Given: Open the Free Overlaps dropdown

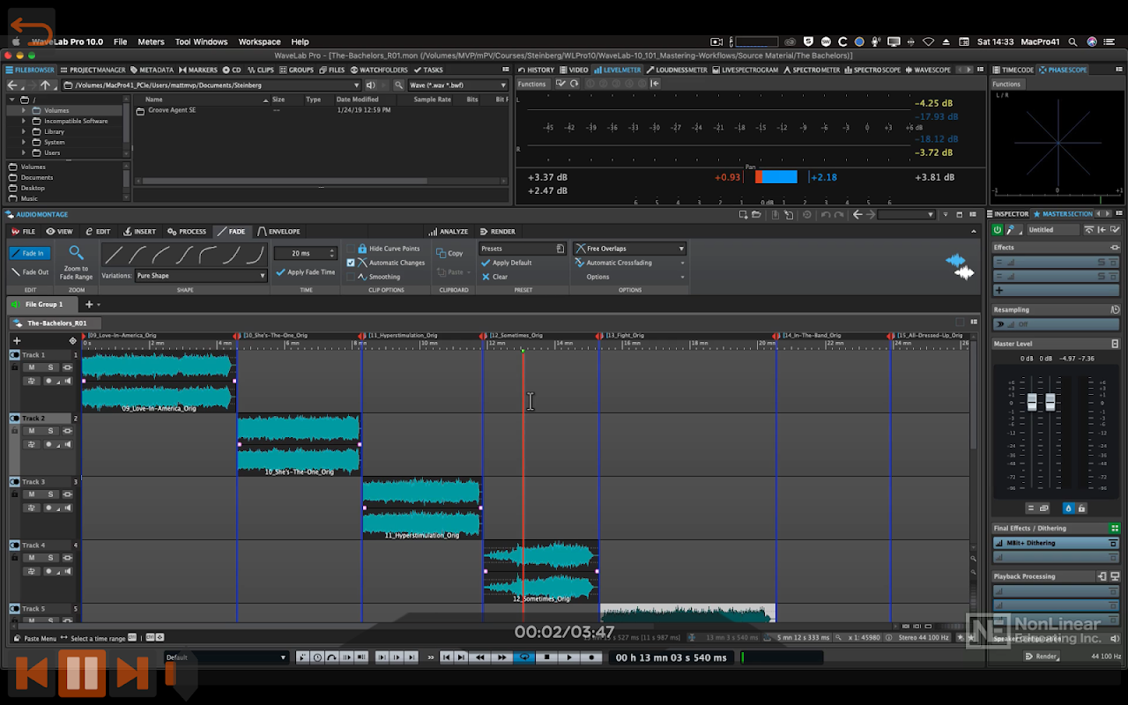Looking at the screenshot, I should point(629,249).
